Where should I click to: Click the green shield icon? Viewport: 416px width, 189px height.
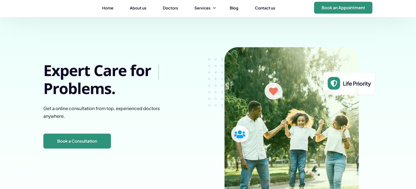[334, 83]
